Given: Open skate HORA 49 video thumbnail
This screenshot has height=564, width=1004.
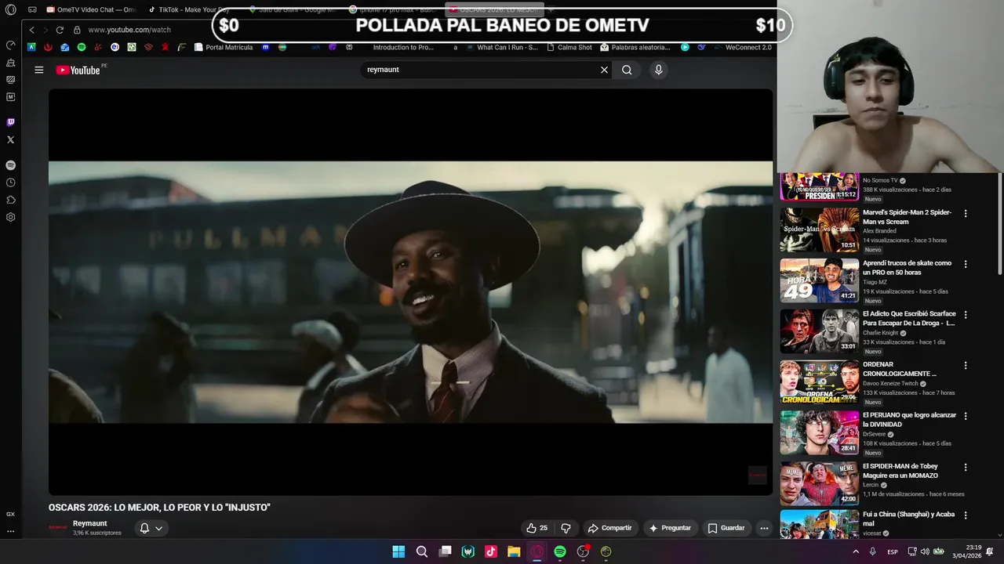Looking at the screenshot, I should click(x=819, y=280).
